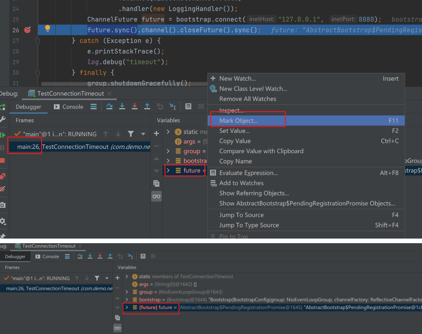Resume program with the green play icon
This screenshot has height=334, width=422.
[x=2, y=135]
